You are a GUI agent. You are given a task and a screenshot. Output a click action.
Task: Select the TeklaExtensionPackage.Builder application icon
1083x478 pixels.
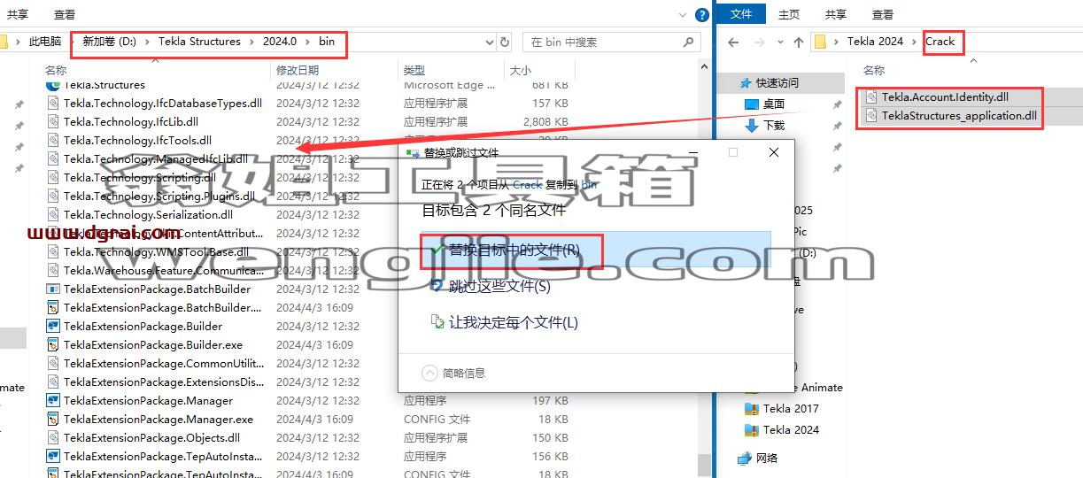(53, 326)
